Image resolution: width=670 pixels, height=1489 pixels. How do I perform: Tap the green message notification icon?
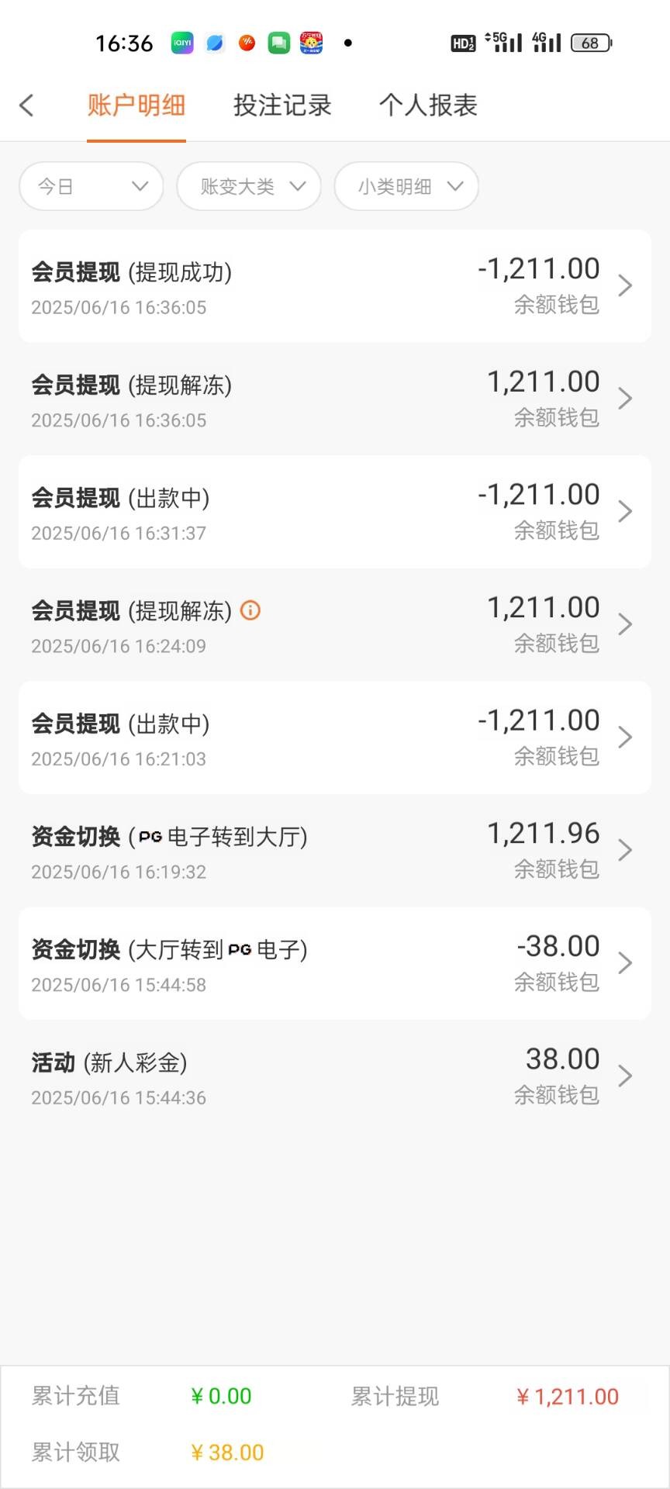(279, 43)
